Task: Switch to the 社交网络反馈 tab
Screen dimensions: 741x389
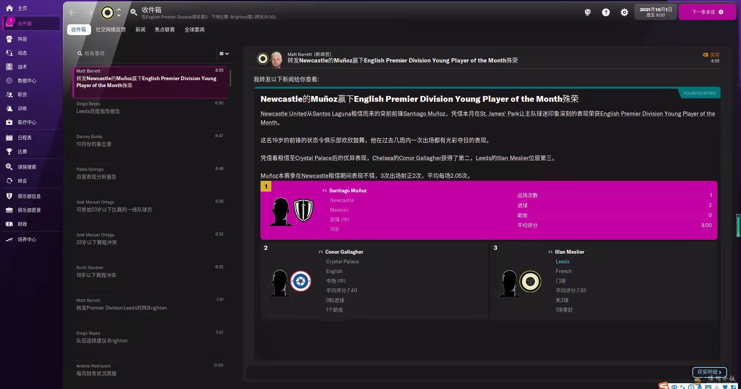Action: coord(111,30)
